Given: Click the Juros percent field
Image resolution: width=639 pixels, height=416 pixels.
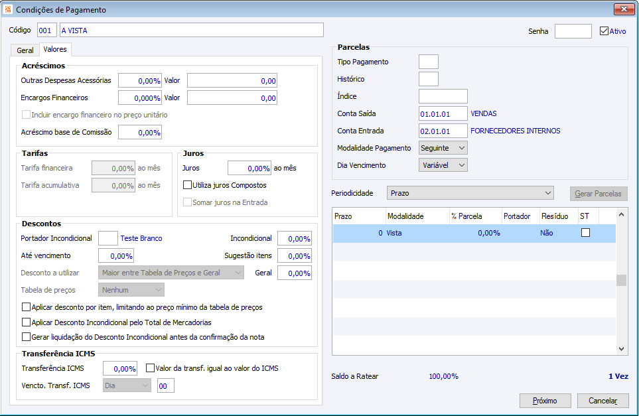Looking at the screenshot, I should point(249,168).
